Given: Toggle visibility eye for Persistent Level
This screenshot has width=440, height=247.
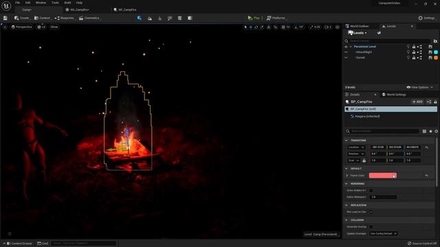Looking at the screenshot, I should (346, 47).
